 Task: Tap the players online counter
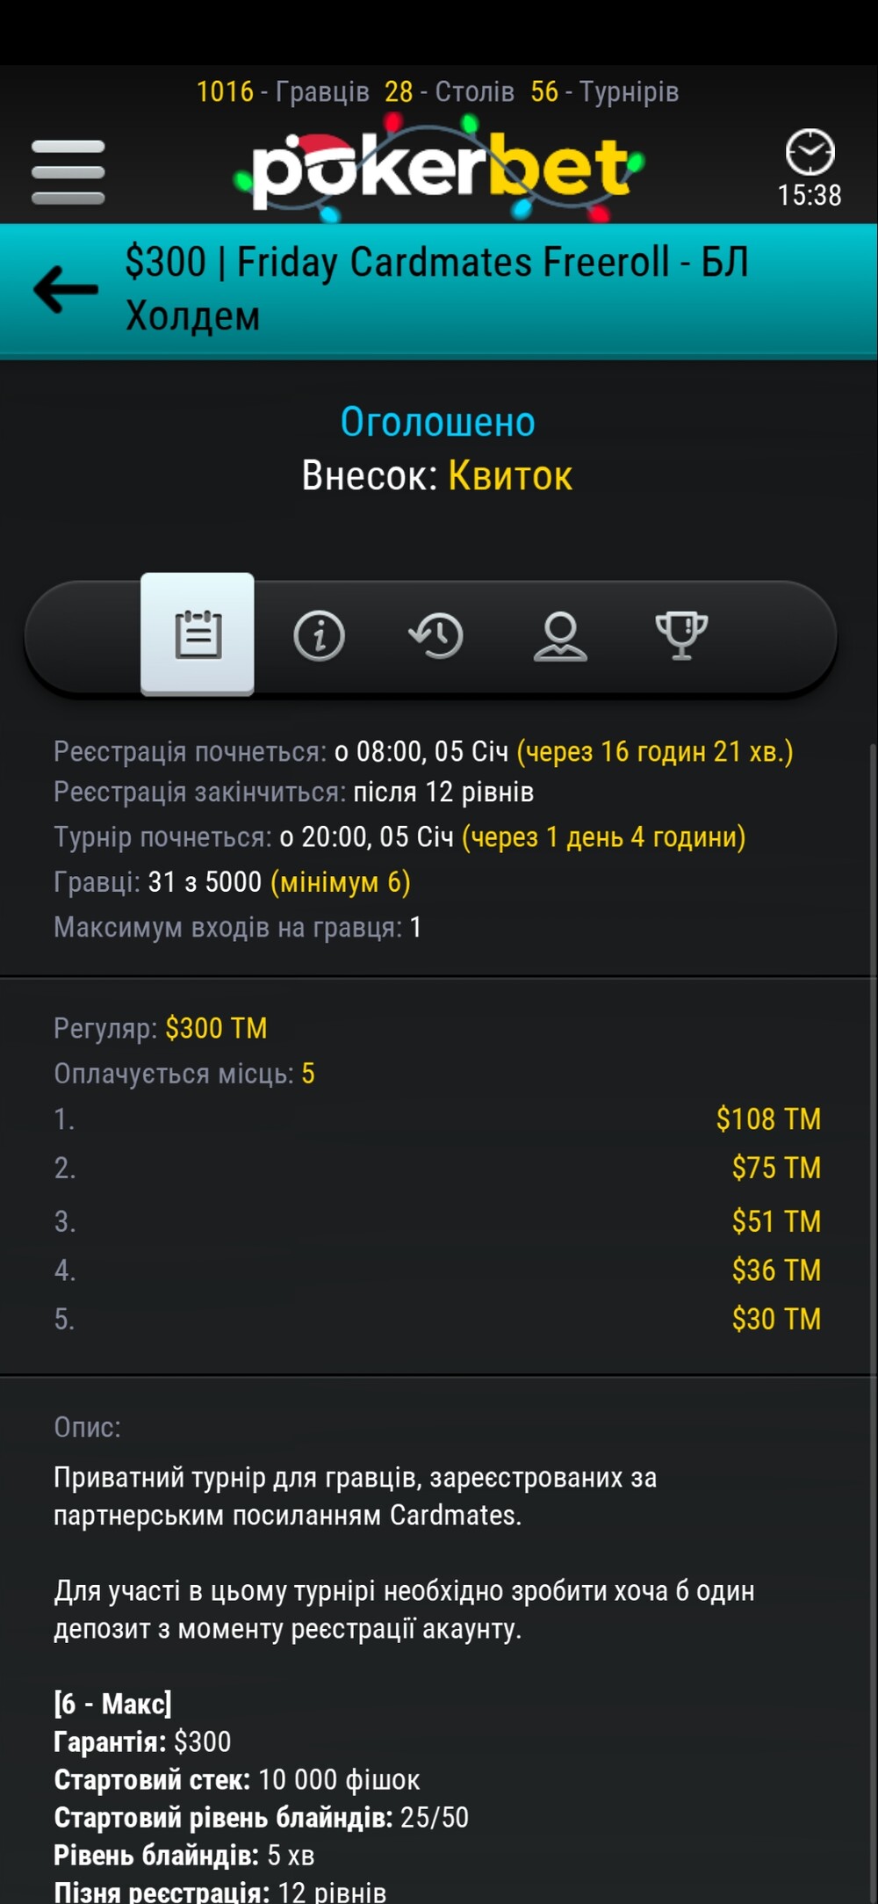click(x=282, y=92)
